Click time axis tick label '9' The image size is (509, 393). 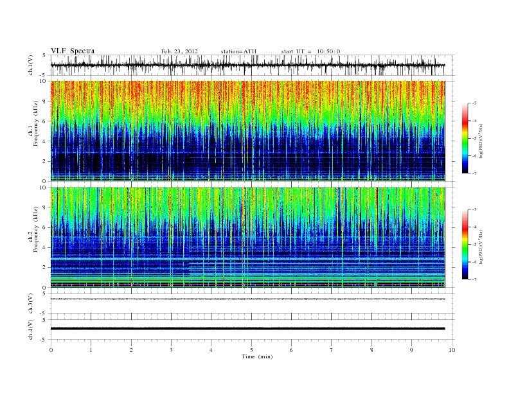(x=411, y=350)
